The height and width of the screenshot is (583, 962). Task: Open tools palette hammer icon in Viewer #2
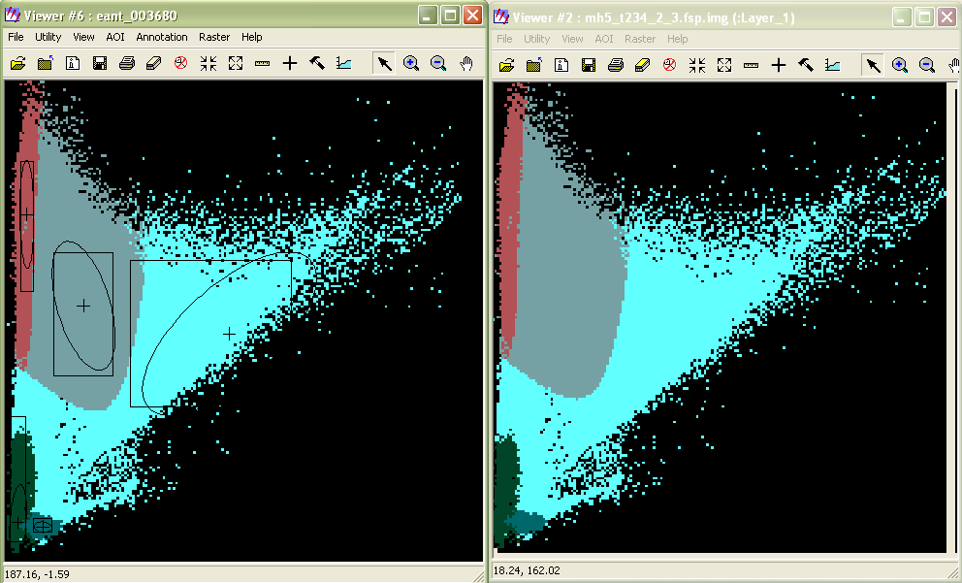click(x=806, y=65)
